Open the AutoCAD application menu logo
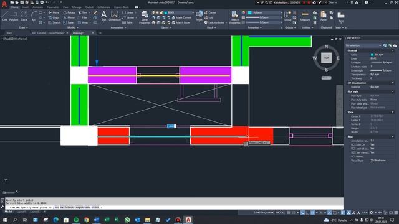This screenshot has height=224, width=399. tap(4, 4)
